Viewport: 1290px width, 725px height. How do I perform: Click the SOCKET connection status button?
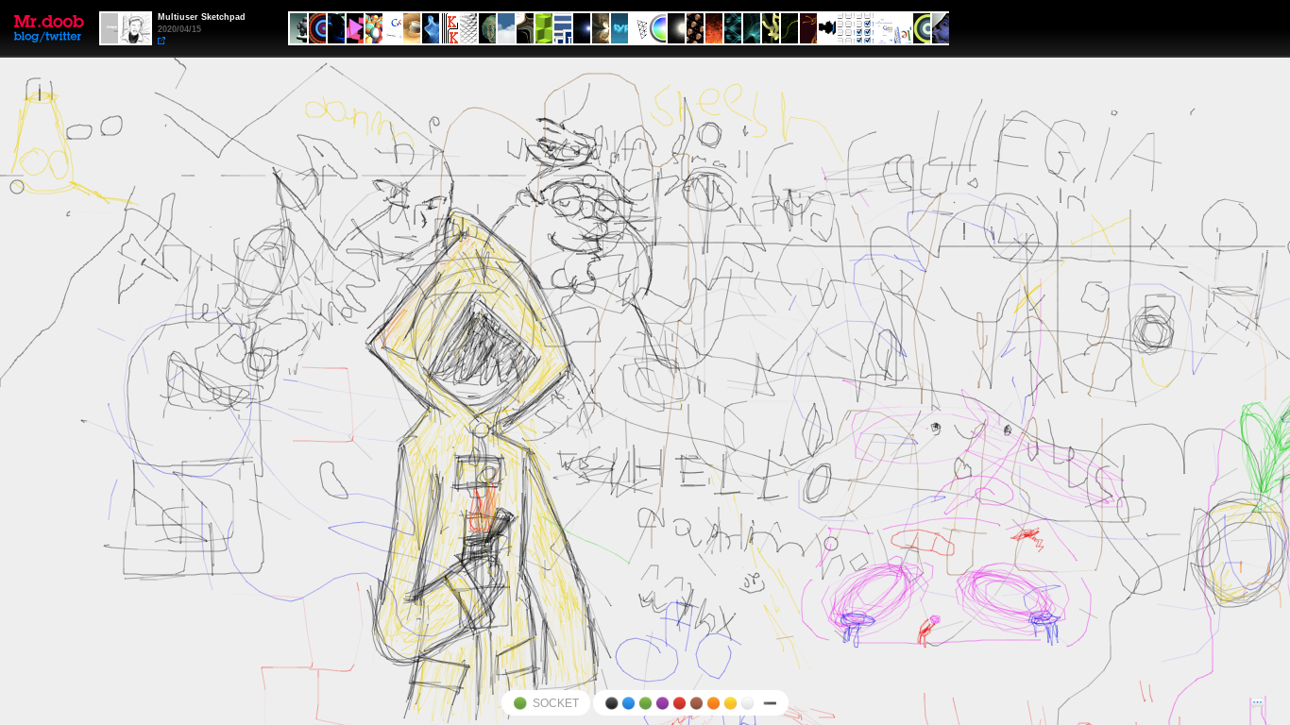[546, 703]
